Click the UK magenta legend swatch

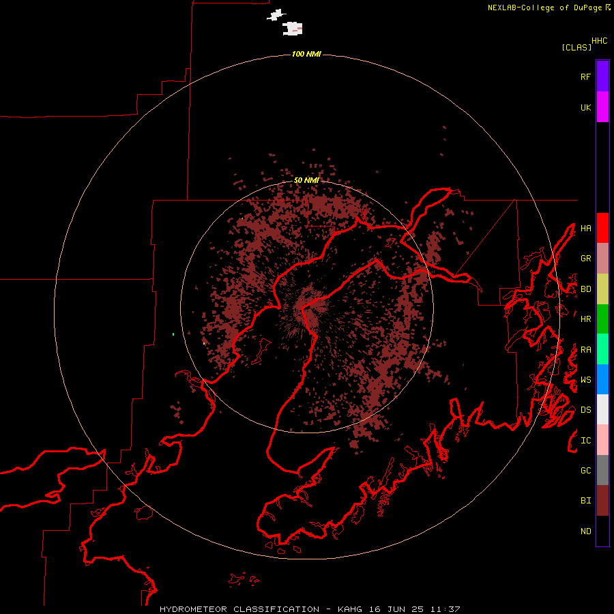(x=602, y=107)
